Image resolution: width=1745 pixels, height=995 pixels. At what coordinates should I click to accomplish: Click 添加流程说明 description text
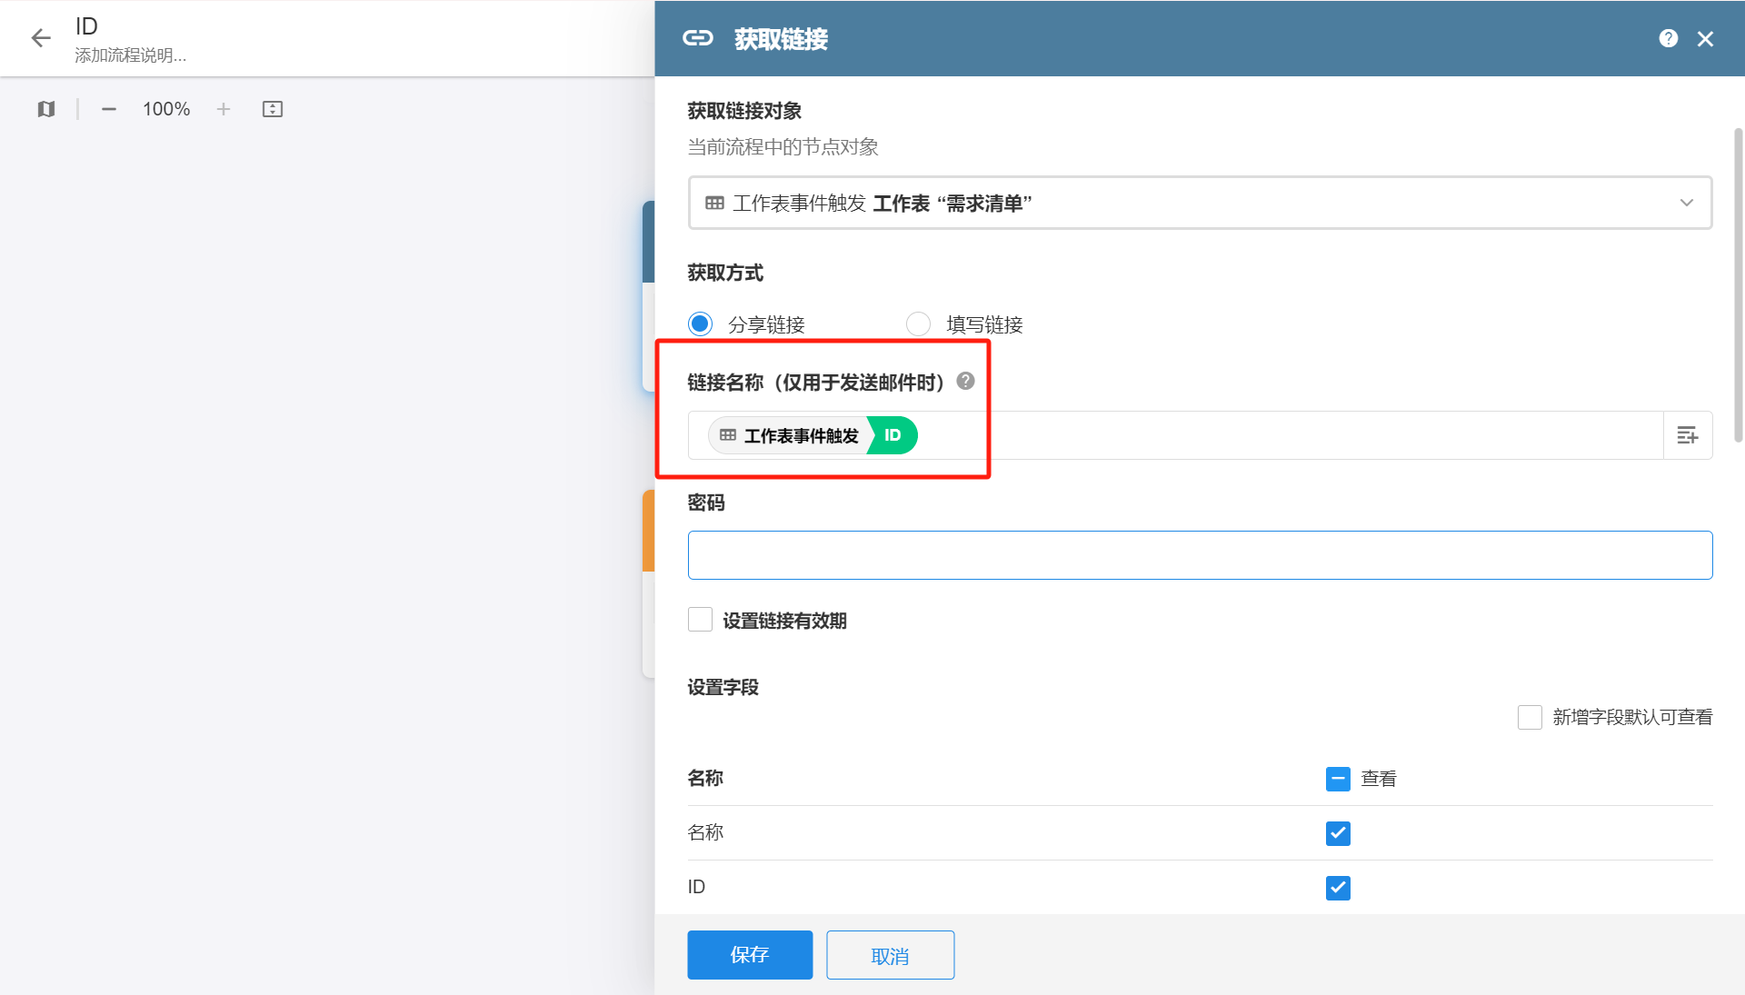131,55
